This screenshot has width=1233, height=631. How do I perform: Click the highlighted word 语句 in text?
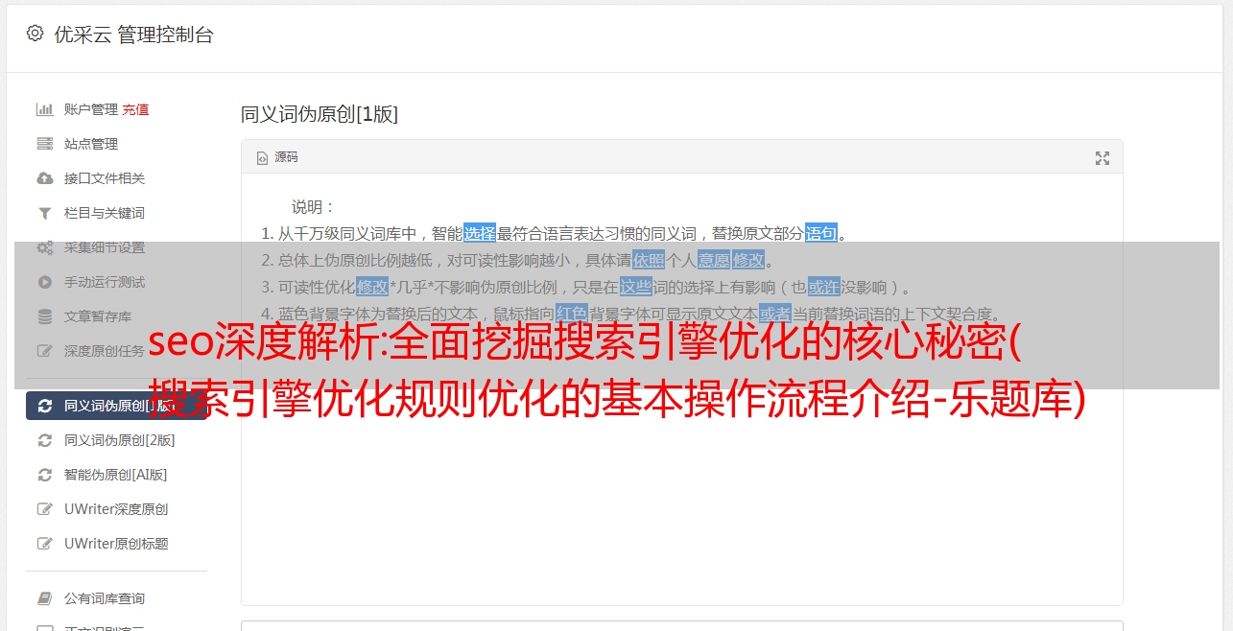821,233
